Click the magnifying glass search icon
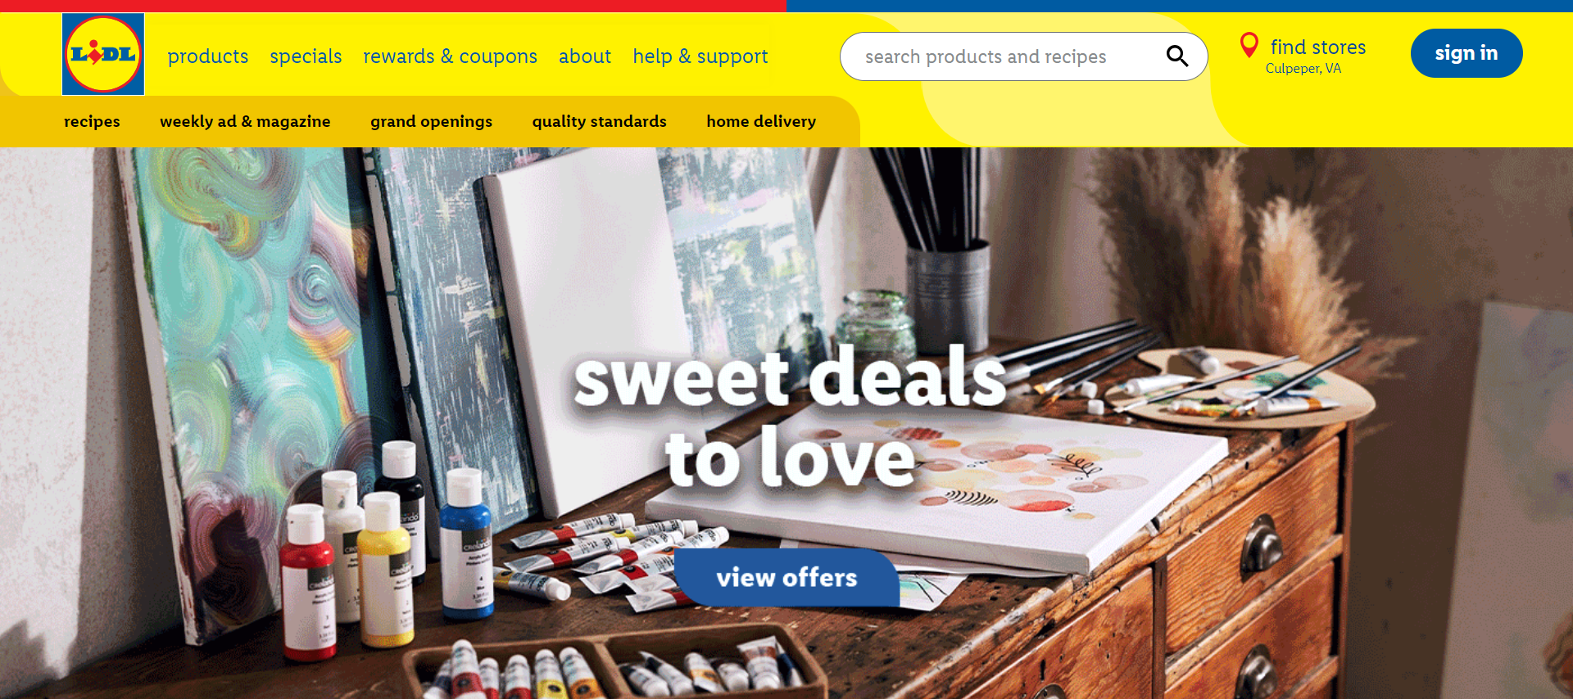Image resolution: width=1573 pixels, height=699 pixels. point(1177,56)
